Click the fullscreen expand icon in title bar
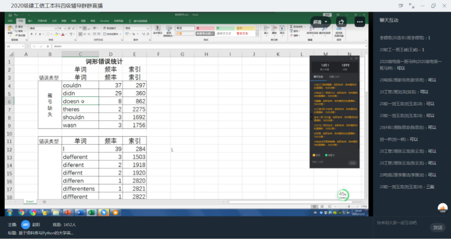The height and width of the screenshot is (239, 451). (x=412, y=5)
